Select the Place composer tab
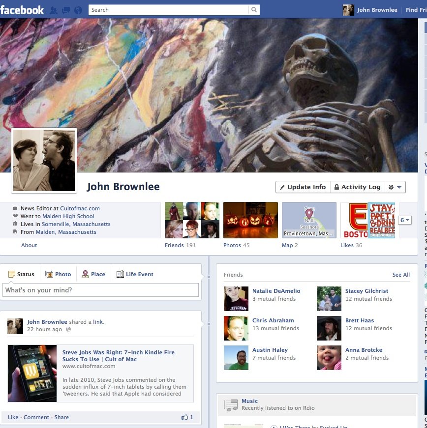 (93, 274)
